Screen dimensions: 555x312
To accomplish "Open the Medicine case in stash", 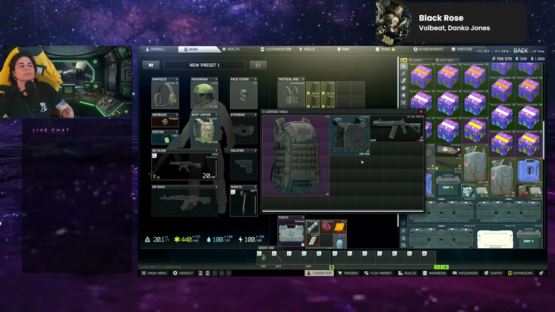I will (x=495, y=237).
